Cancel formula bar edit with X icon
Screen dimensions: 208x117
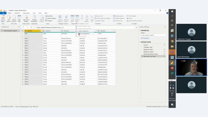[23, 27]
